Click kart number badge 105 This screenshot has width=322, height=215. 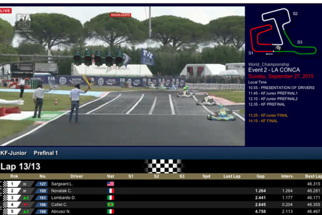tap(42, 191)
